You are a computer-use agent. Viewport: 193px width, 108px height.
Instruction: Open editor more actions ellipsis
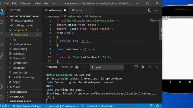[157, 10]
